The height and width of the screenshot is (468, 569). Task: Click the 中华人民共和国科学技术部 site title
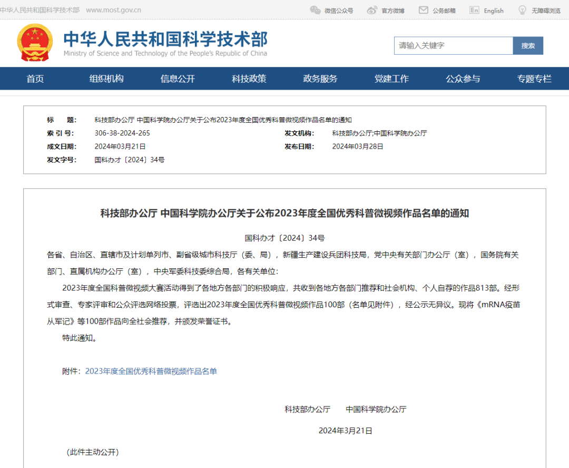pos(165,39)
